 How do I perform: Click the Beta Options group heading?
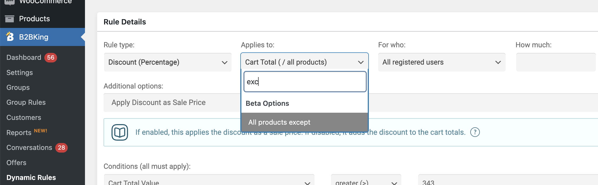coord(267,103)
